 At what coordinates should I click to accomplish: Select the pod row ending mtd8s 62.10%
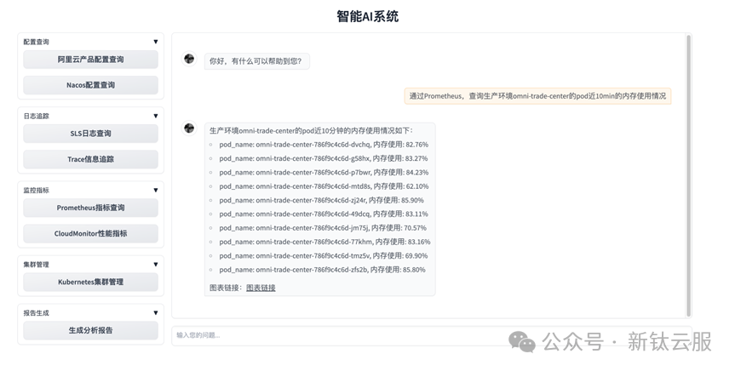pyautogui.click(x=324, y=186)
